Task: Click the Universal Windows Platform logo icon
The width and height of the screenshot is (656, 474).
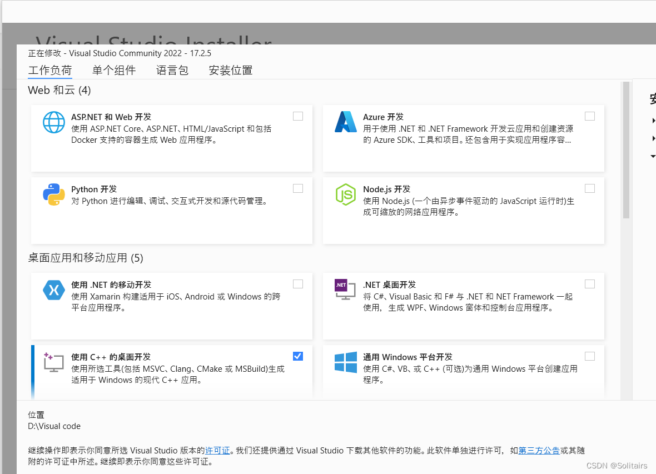Action: pos(346,362)
